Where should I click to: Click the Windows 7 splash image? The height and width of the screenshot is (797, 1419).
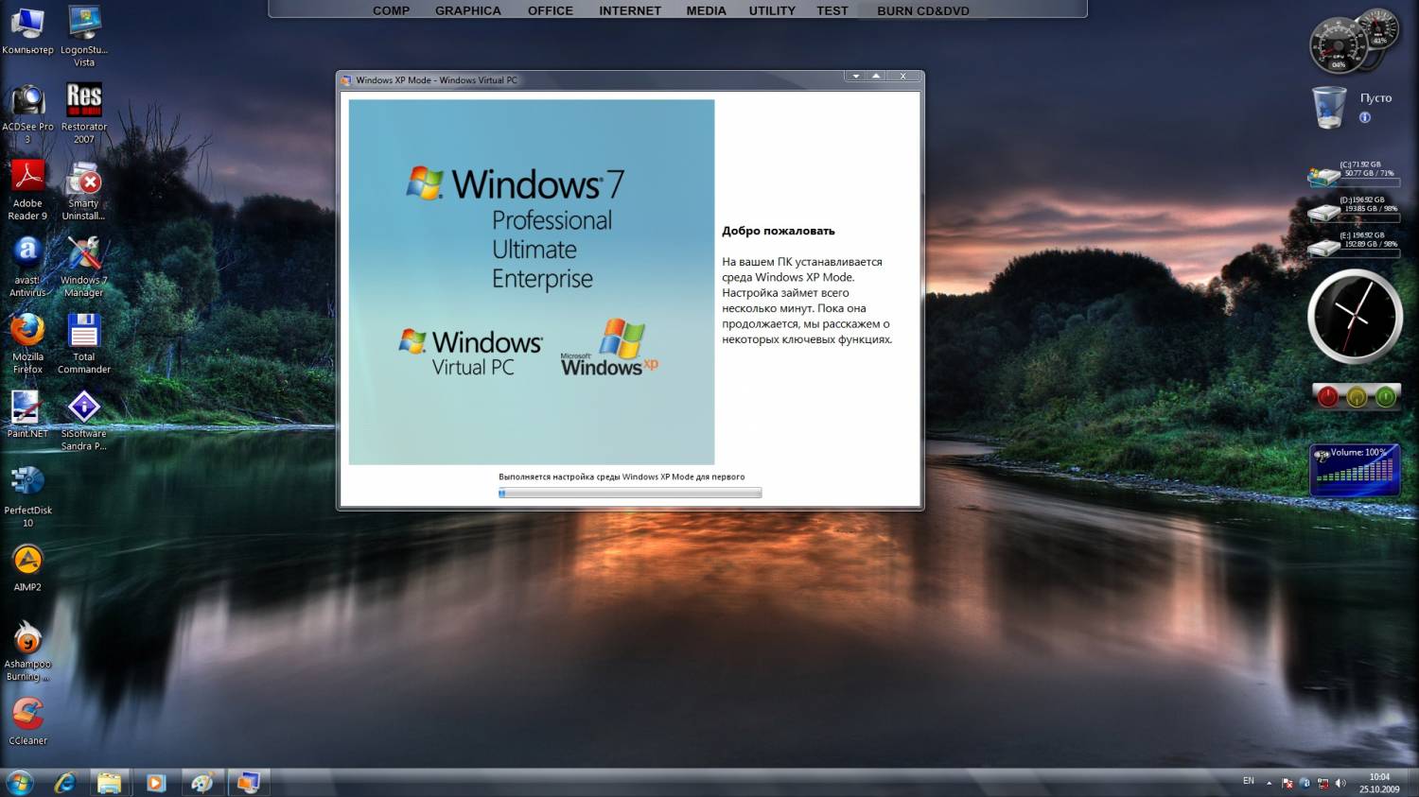[532, 282]
